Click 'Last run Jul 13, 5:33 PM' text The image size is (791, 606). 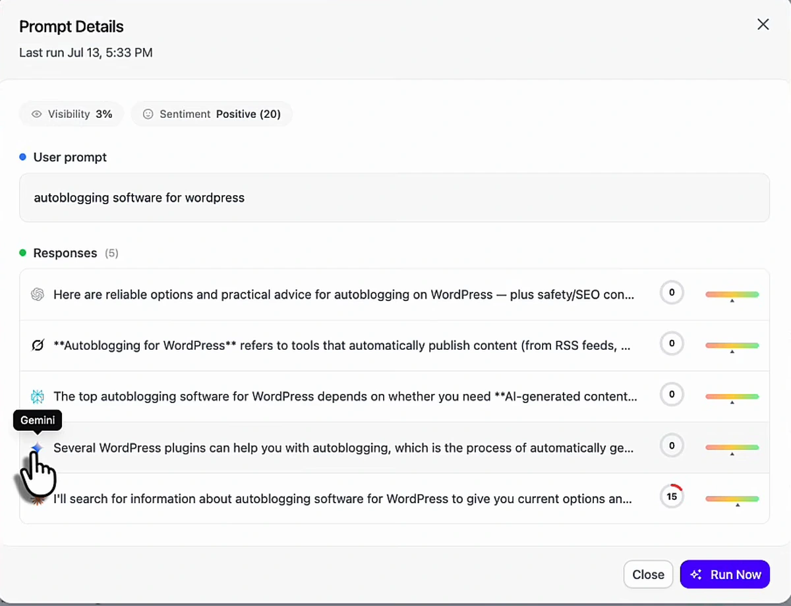click(x=86, y=53)
